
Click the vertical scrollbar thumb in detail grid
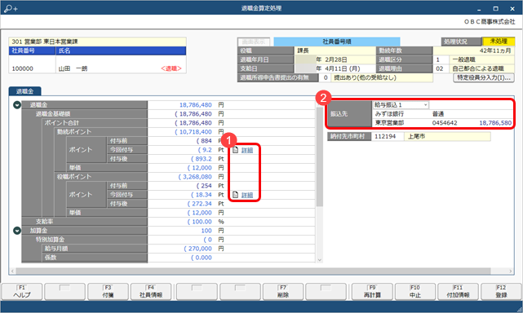(x=320, y=156)
